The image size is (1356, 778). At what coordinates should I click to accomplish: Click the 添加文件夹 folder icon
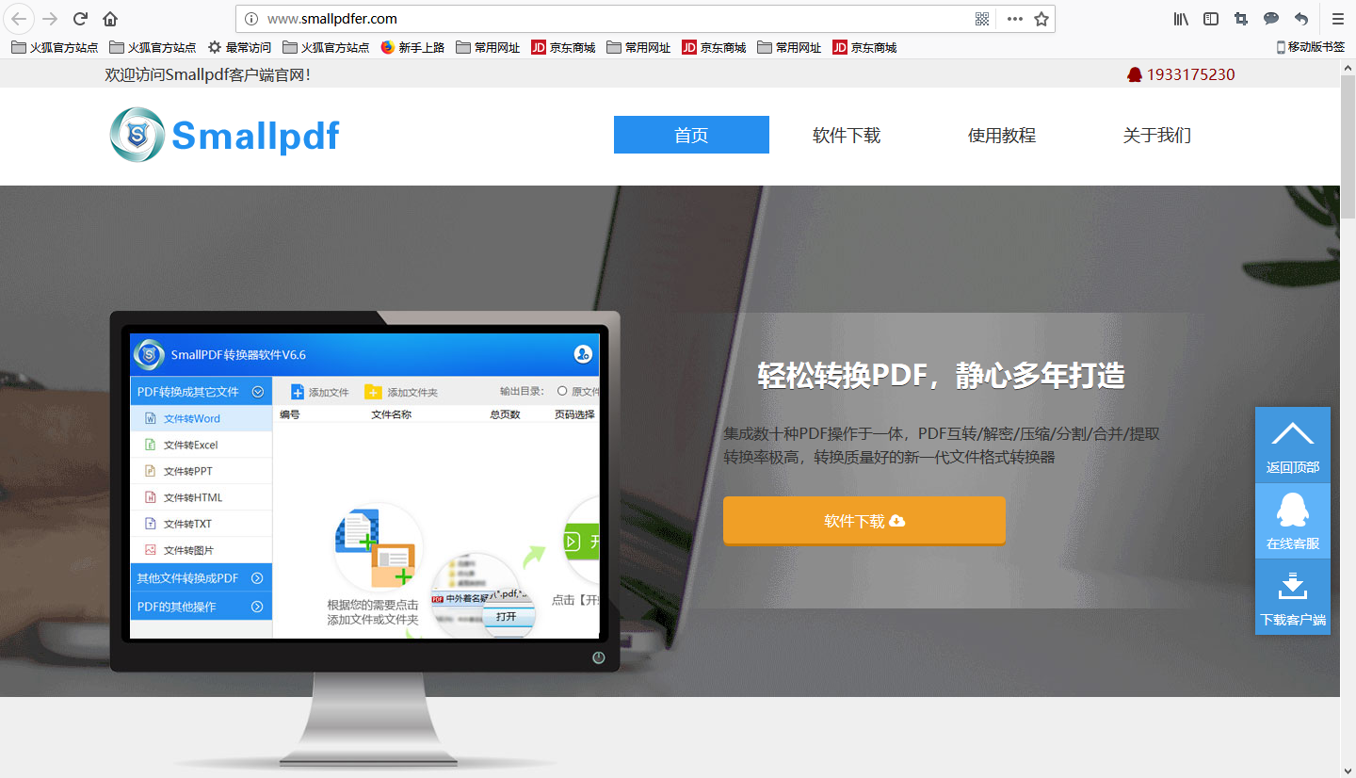coord(373,392)
